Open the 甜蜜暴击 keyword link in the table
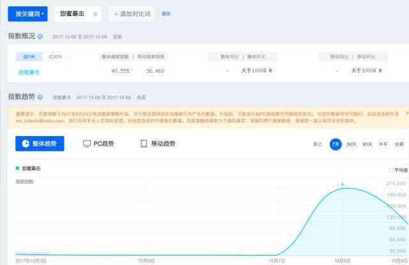The width and height of the screenshot is (409, 265). [x=29, y=72]
